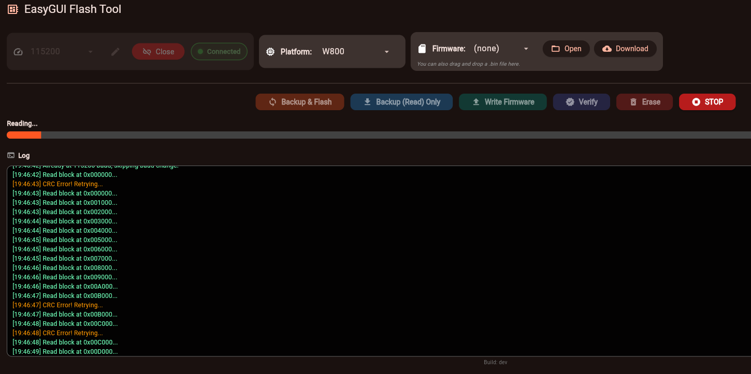
Task: Click log line "Read block at 0x001000..."
Action: 65,203
